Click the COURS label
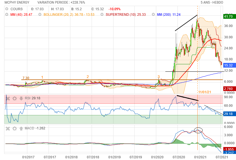The image size is (236, 160). [17, 9]
